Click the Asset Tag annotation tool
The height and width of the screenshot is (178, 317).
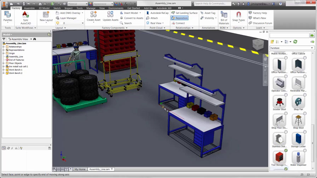208,13
